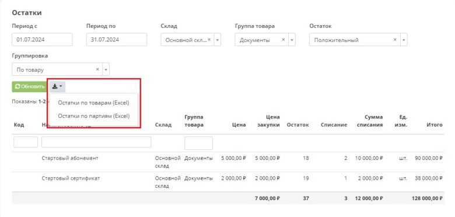Open the Склад dropdown arrow
The image size is (455, 217).
(x=218, y=40)
